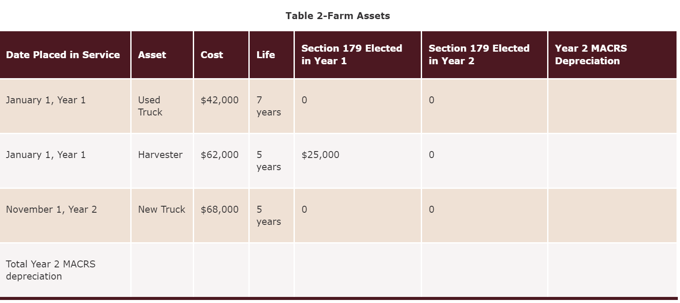The image size is (680, 303).
Task: Click the Table 2-Farm Assets title
Action: (x=338, y=16)
